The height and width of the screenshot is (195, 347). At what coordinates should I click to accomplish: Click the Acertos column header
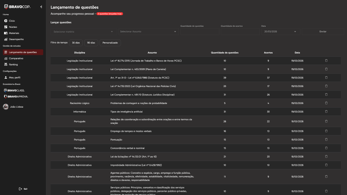pos(268,53)
